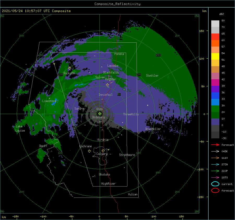The image size is (235, 220).
Task: Click the Okotoks city label
Action: (x=104, y=174)
